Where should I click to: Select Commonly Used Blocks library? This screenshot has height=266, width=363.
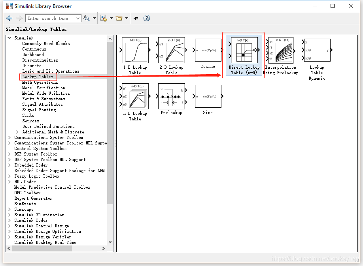(46, 43)
